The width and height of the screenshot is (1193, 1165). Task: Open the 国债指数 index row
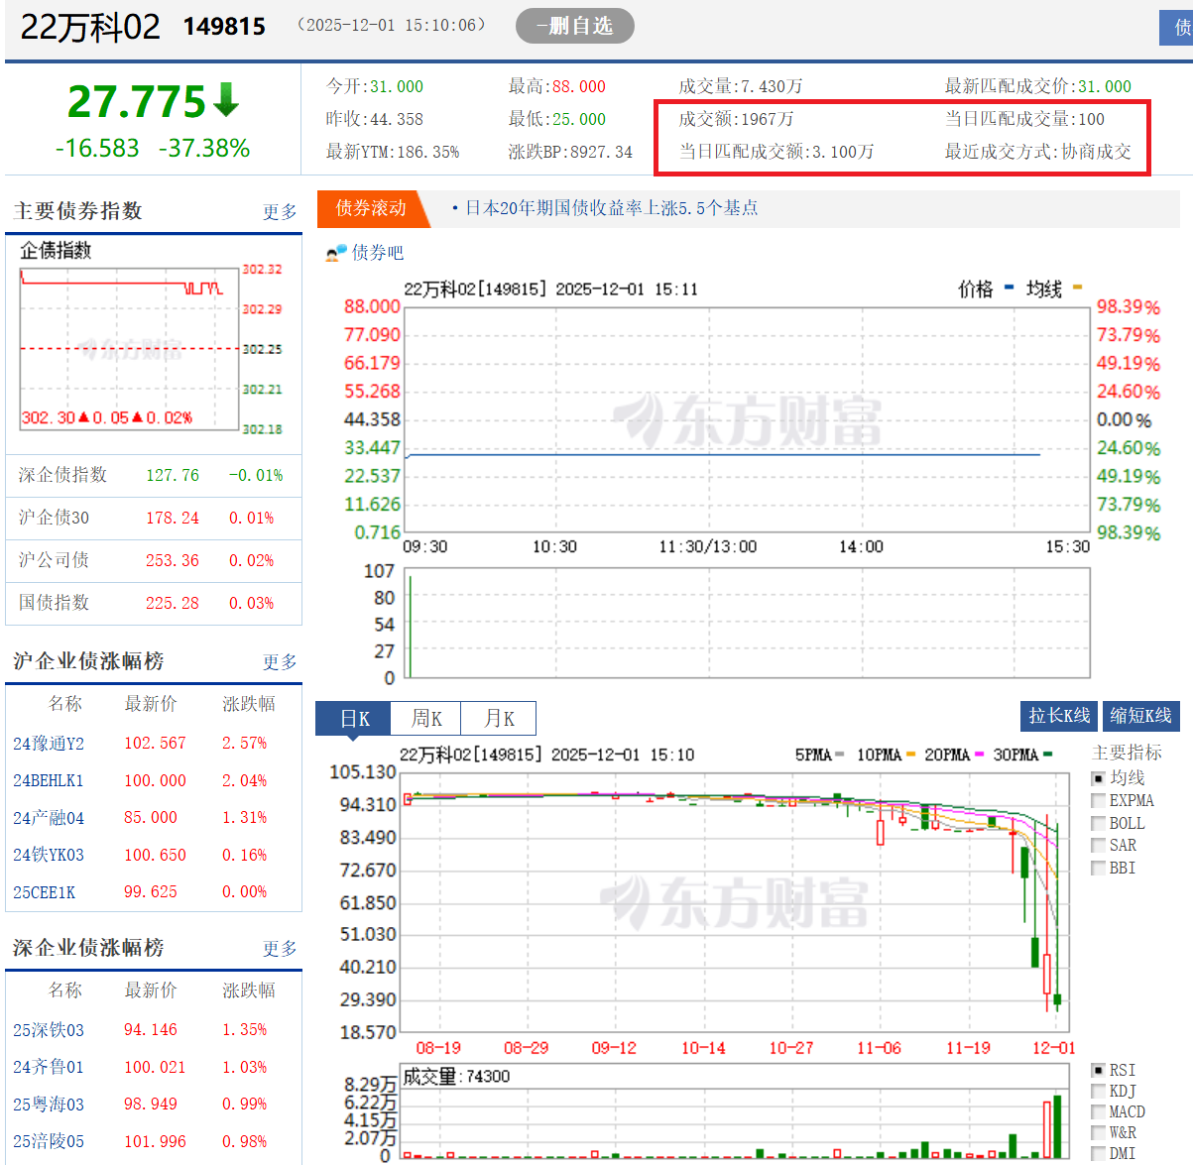point(154,603)
